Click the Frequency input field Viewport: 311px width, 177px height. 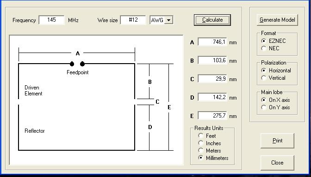click(51, 20)
